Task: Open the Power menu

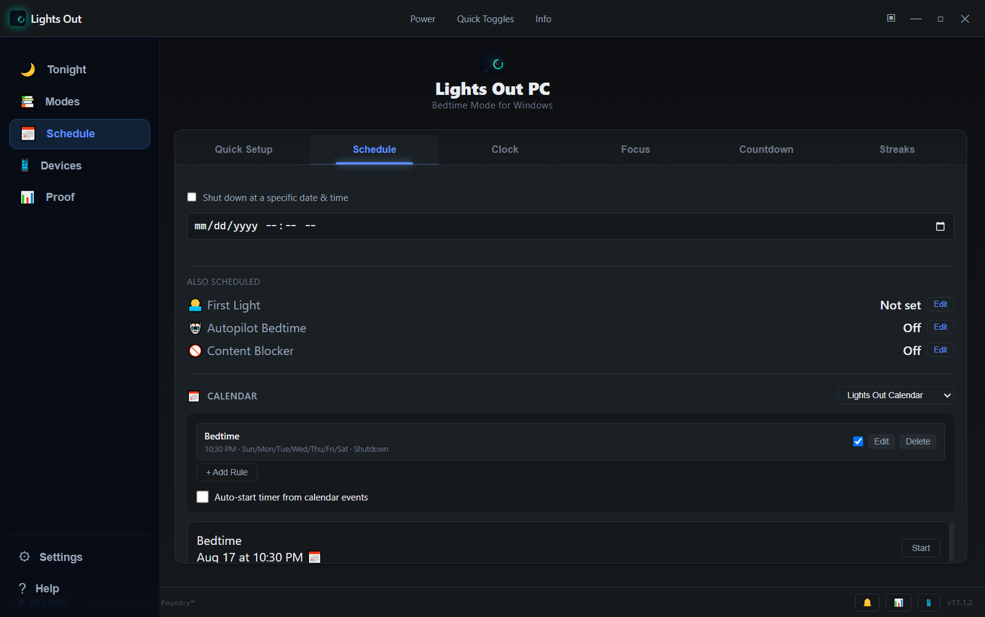Action: coord(423,19)
